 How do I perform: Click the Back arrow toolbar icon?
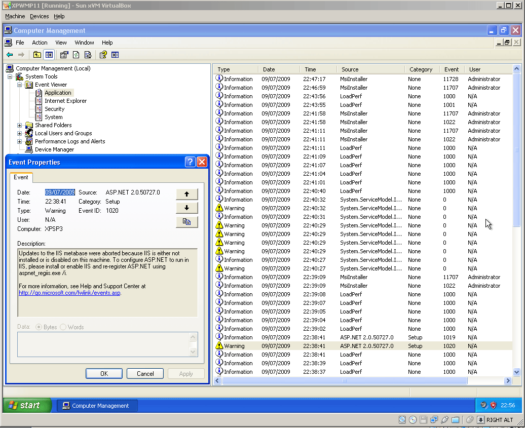(10, 55)
